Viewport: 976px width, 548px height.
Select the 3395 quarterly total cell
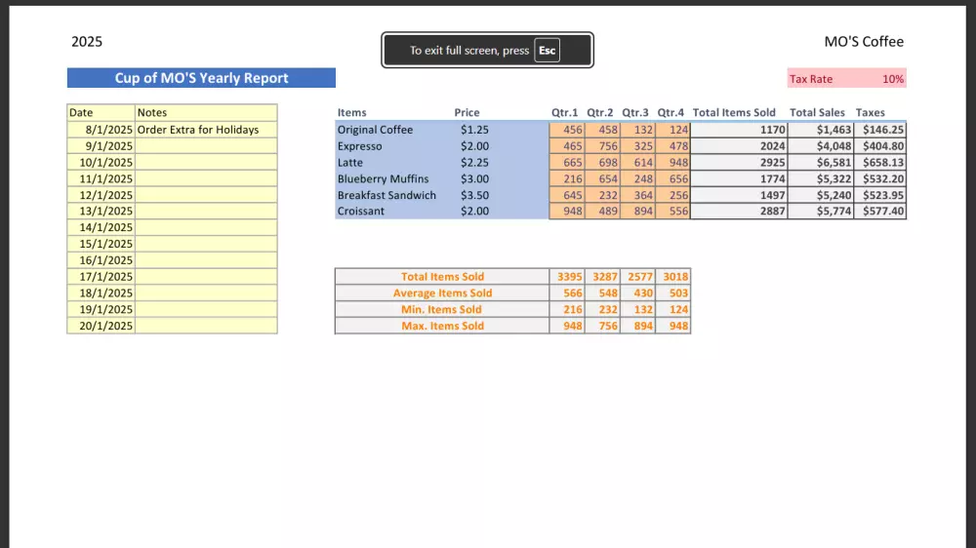pyautogui.click(x=567, y=276)
